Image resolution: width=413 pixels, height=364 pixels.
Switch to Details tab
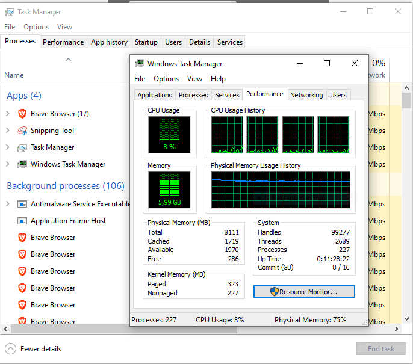(x=199, y=42)
